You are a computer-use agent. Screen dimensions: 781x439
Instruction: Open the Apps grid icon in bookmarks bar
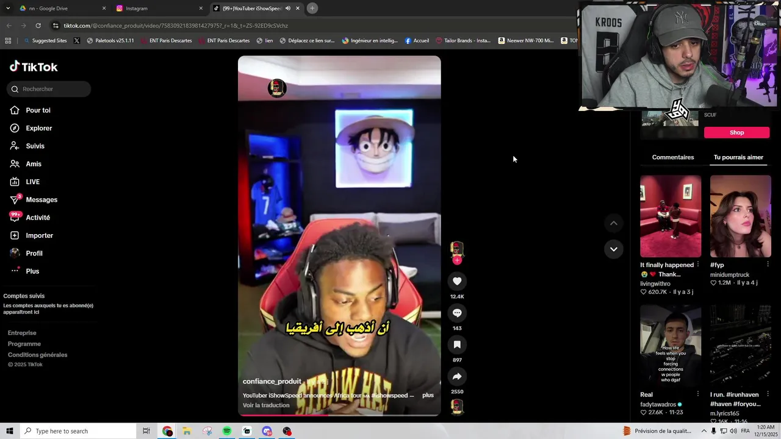(x=8, y=41)
